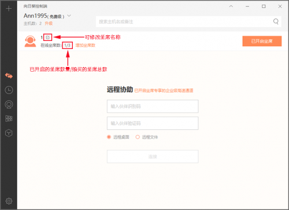
Task: Collapse the header with the up chevron
Action: coord(231,6)
